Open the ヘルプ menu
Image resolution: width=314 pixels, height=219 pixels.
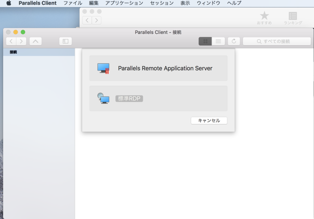tap(234, 3)
